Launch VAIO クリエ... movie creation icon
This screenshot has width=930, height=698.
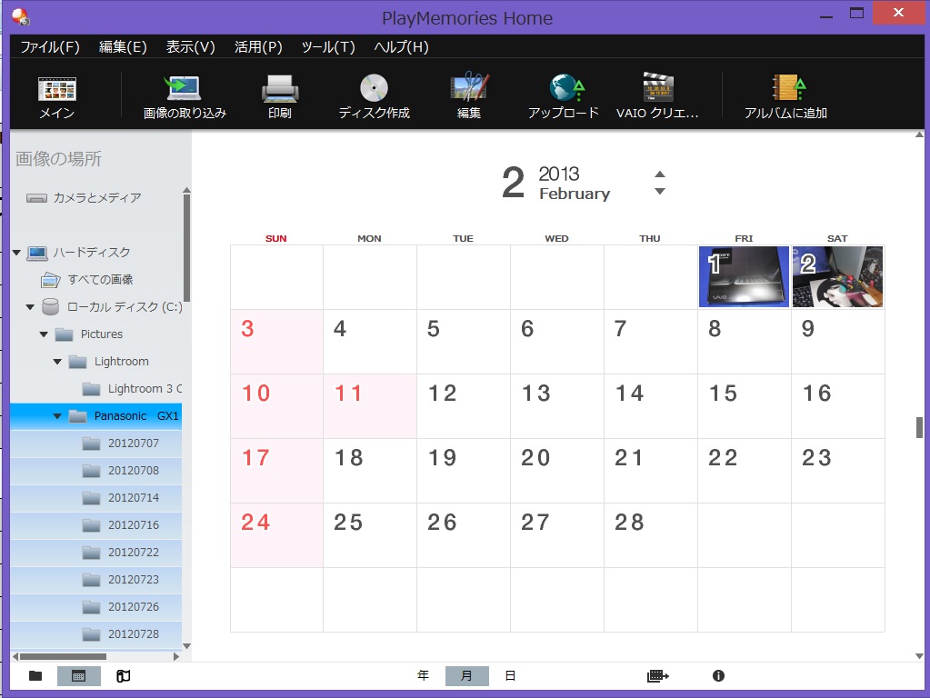pyautogui.click(x=657, y=96)
